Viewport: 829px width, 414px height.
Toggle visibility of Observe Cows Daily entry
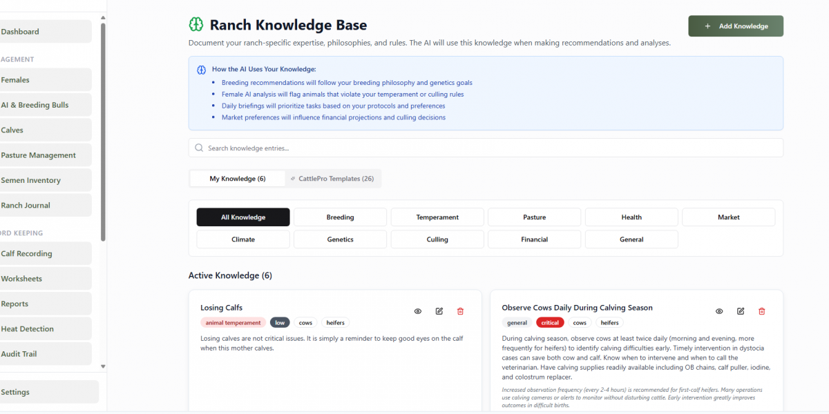719,311
